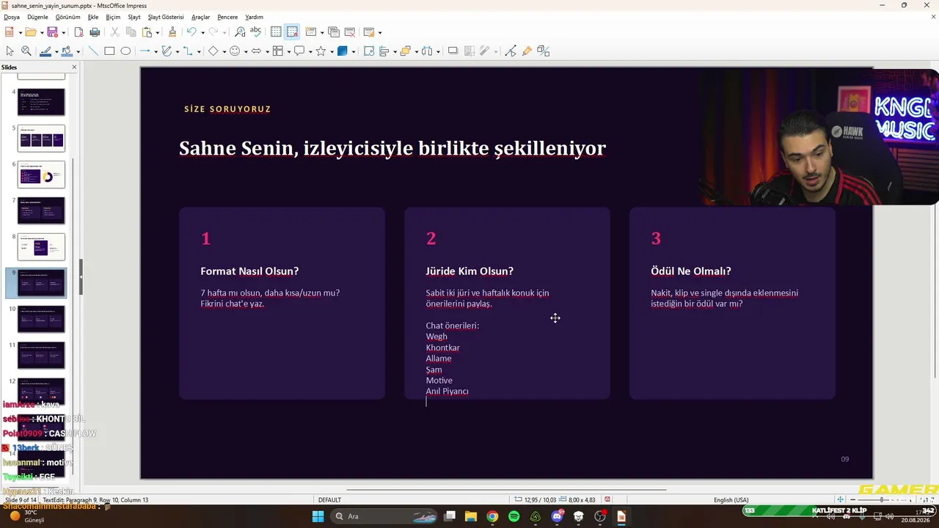Toggle Extrusion icon in drawing toolbar
Screen dimensions: 939x528
543,51
